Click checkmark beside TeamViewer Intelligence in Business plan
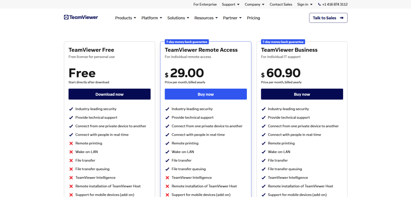Image resolution: width=411 pixels, height=197 pixels. point(263,178)
